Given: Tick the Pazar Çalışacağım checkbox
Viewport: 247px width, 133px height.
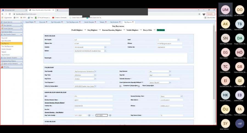Looking at the screenshot, I should pyautogui.click(x=139, y=86).
